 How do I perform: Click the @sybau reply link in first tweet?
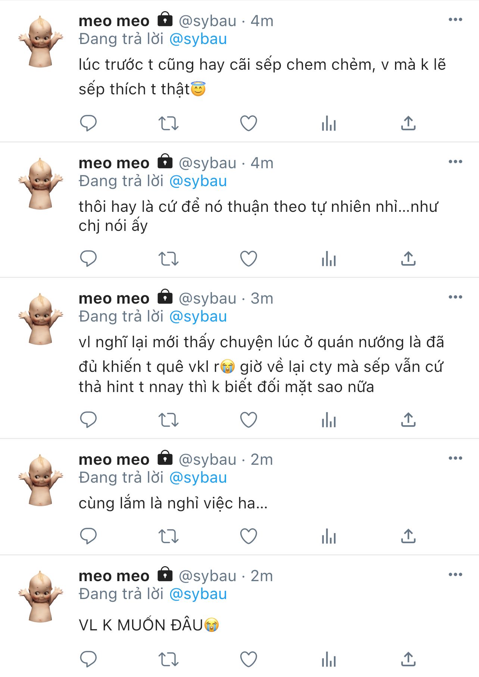[198, 39]
